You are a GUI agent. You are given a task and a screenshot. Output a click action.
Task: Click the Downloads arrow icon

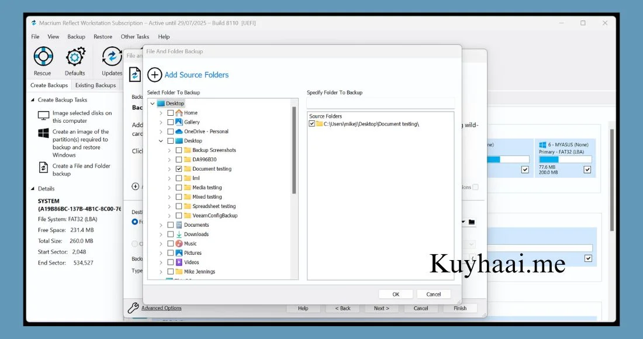click(x=179, y=234)
